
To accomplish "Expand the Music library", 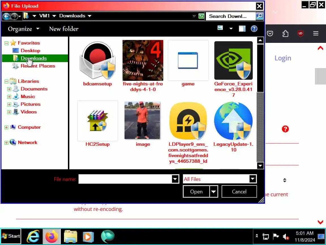I will coord(9,97).
